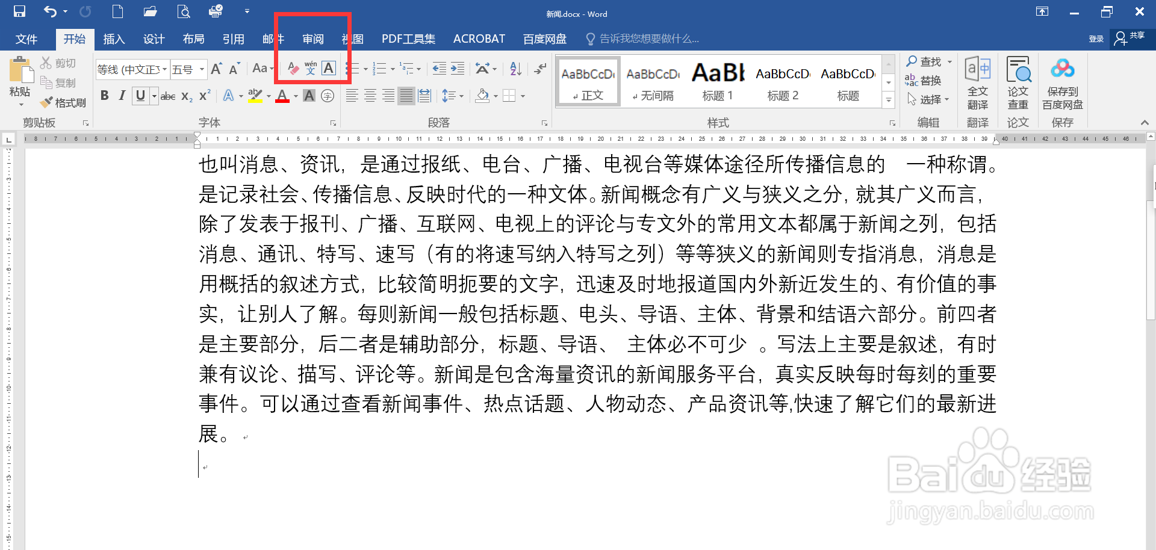Click the 查找 button
The image size is (1156, 550).
click(929, 61)
